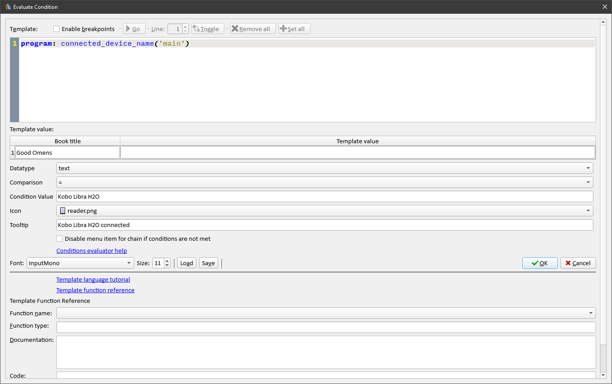Click the Remove all breakpoints button
This screenshot has height=384, width=612.
(x=253, y=29)
